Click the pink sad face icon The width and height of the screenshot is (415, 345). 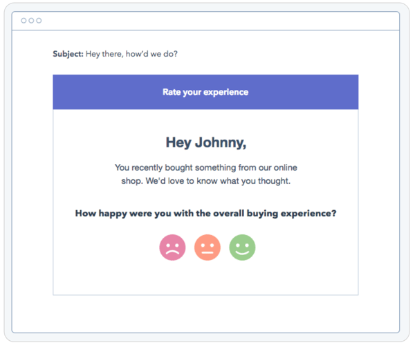pos(172,247)
